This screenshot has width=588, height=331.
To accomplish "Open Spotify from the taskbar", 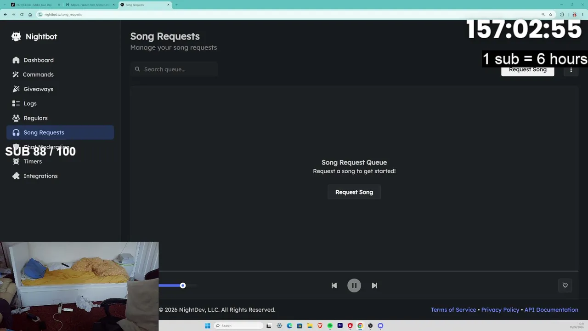I will 330,326.
